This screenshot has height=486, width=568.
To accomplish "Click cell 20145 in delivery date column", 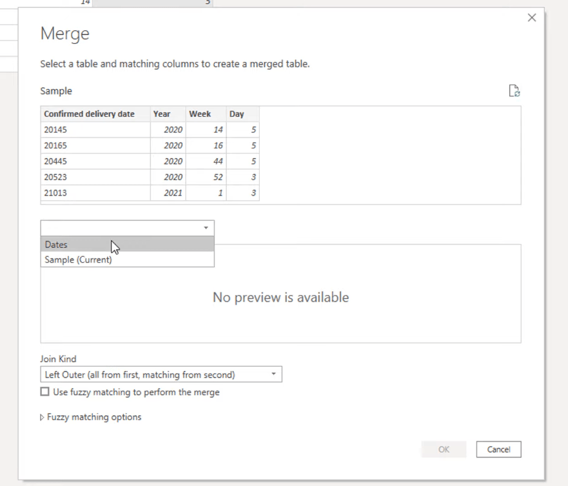I will tap(95, 130).
